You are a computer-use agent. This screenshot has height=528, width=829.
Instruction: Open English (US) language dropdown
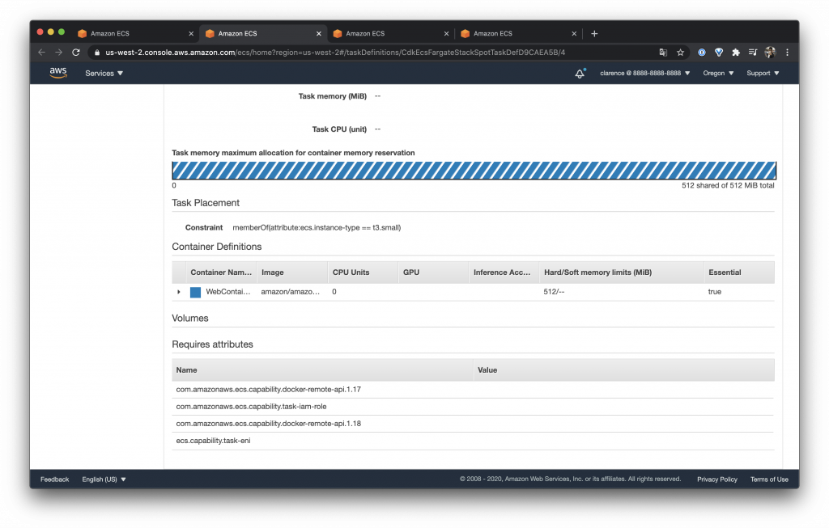104,479
